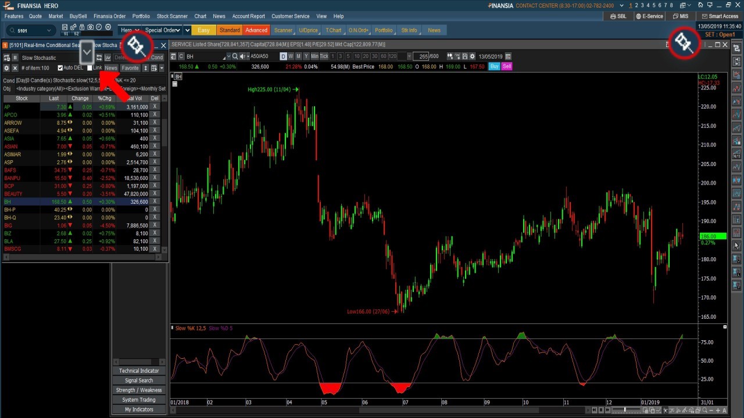Open the Slow Stochastic condition dropdown
Viewport: 744px width, 418px height.
tap(87, 52)
